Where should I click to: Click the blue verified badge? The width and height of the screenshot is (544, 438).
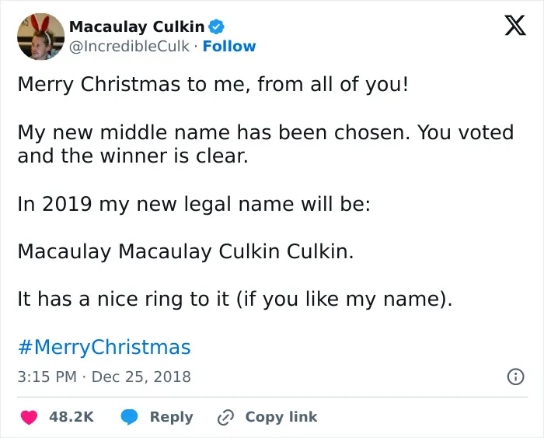pyautogui.click(x=217, y=26)
